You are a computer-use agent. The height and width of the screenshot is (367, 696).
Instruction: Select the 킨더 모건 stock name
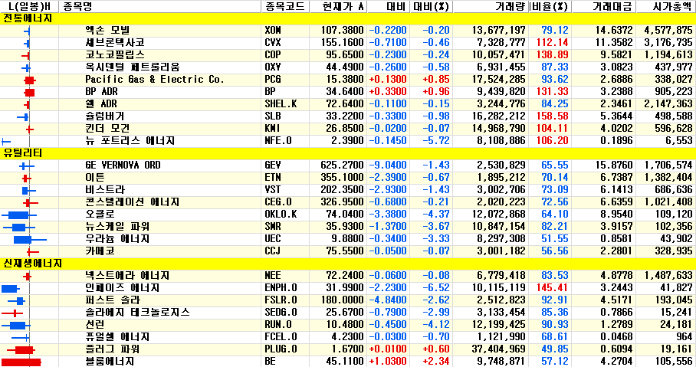coord(107,128)
